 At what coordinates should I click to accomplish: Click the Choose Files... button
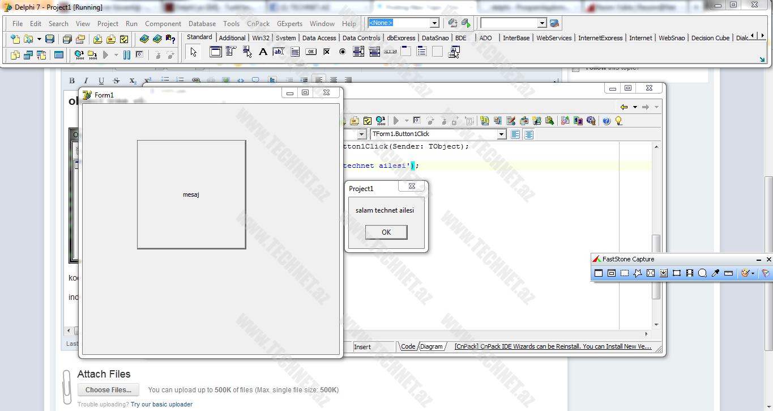click(x=108, y=390)
